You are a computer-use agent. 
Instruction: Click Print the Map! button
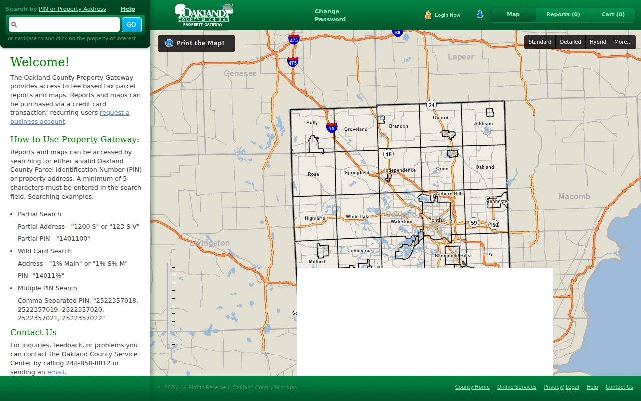(x=196, y=43)
